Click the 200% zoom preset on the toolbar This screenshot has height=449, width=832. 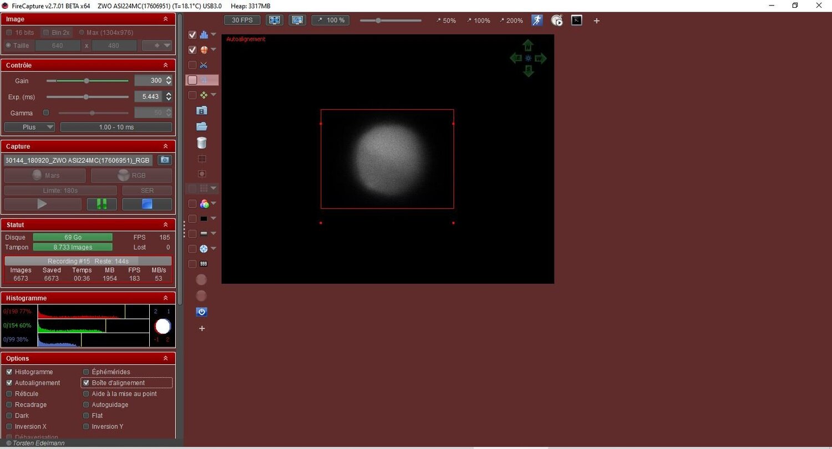click(511, 21)
